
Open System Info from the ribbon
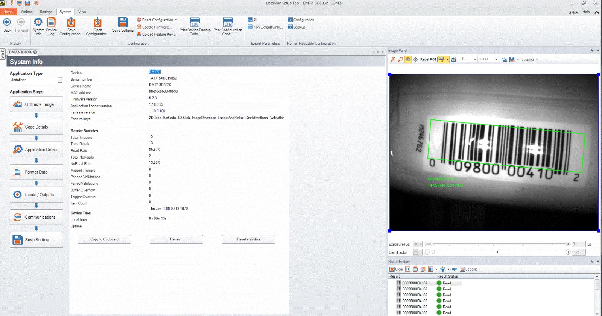pos(38,26)
